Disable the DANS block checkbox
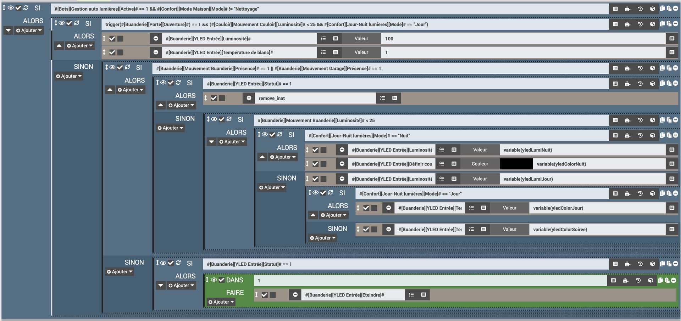The height and width of the screenshot is (321, 681). 222,280
